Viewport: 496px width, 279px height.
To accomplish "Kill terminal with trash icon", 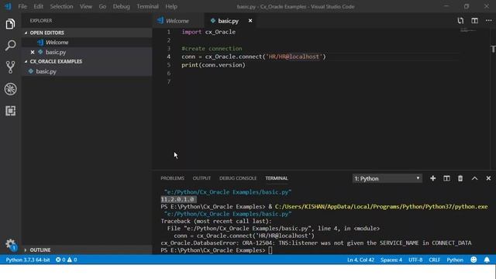I will tap(460, 178).
